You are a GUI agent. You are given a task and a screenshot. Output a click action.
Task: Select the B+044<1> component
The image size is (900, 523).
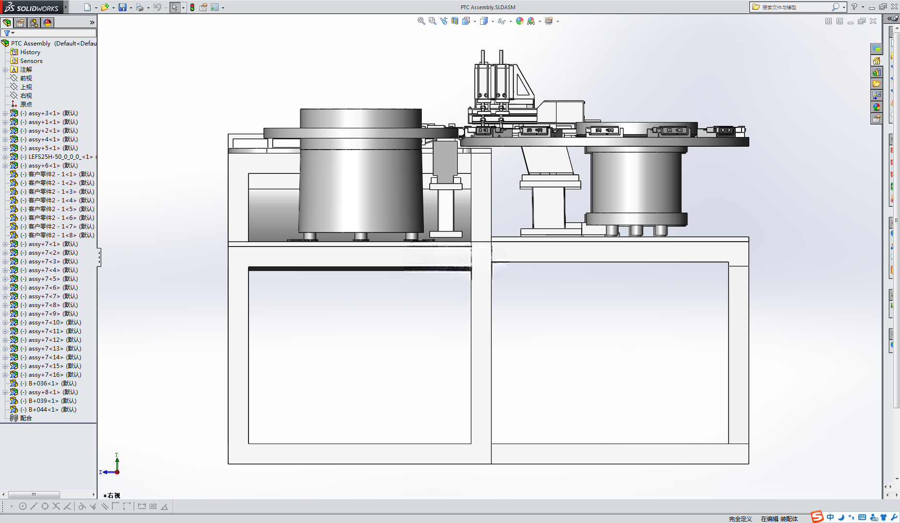48,410
